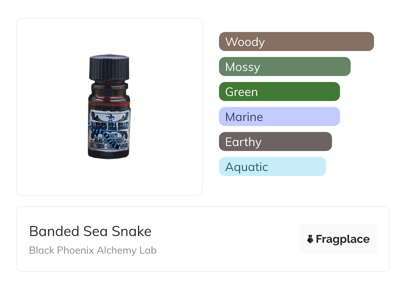Click the Fragplace perfume bottle logo icon

pyautogui.click(x=310, y=239)
